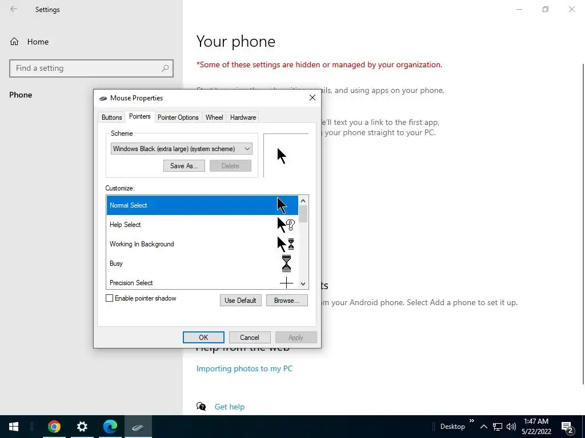This screenshot has height=438, width=585.
Task: Select Help Select pointer row
Action: (x=202, y=225)
